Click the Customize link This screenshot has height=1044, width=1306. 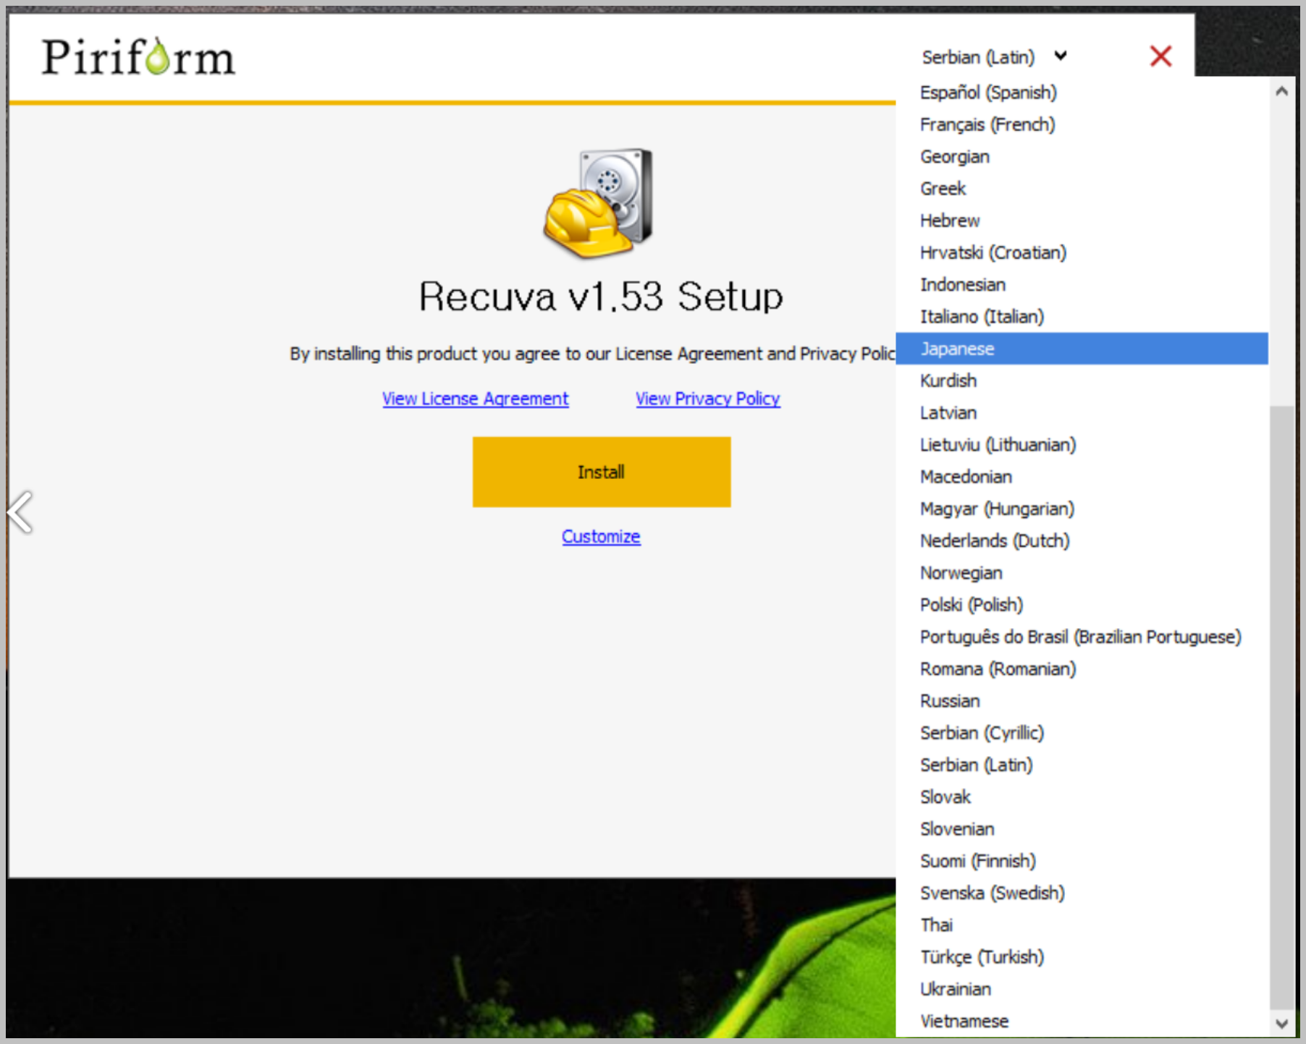601,537
